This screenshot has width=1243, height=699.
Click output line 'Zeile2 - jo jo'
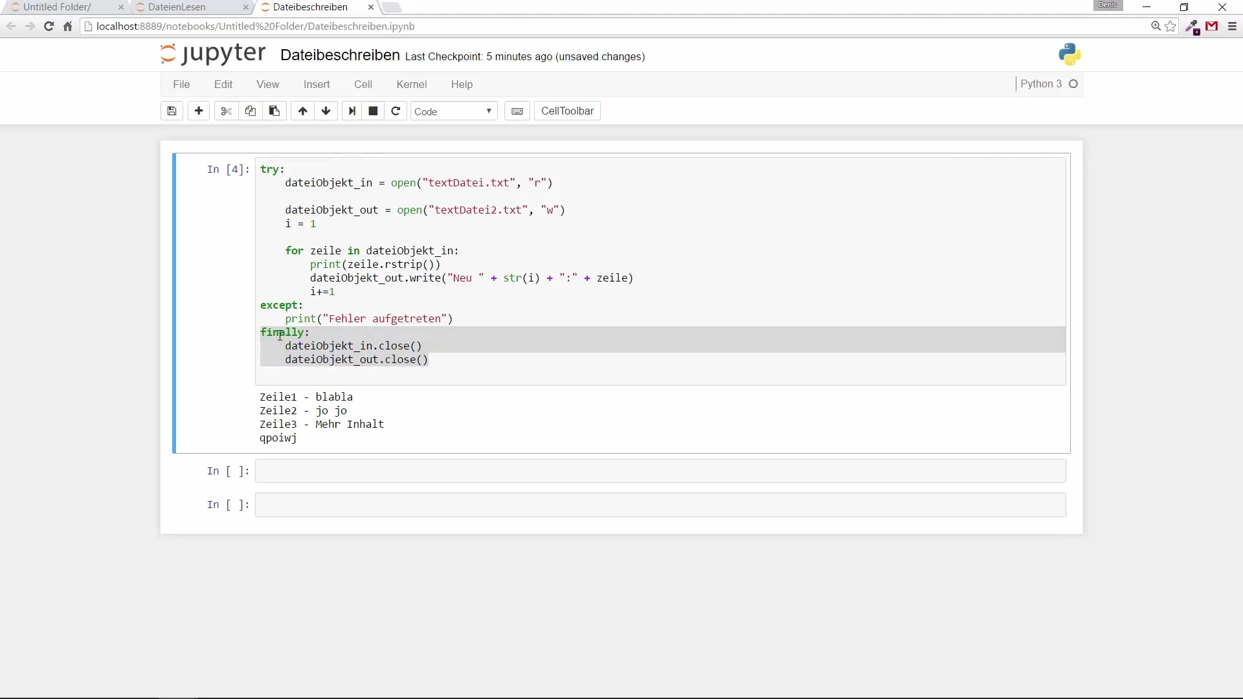click(304, 411)
